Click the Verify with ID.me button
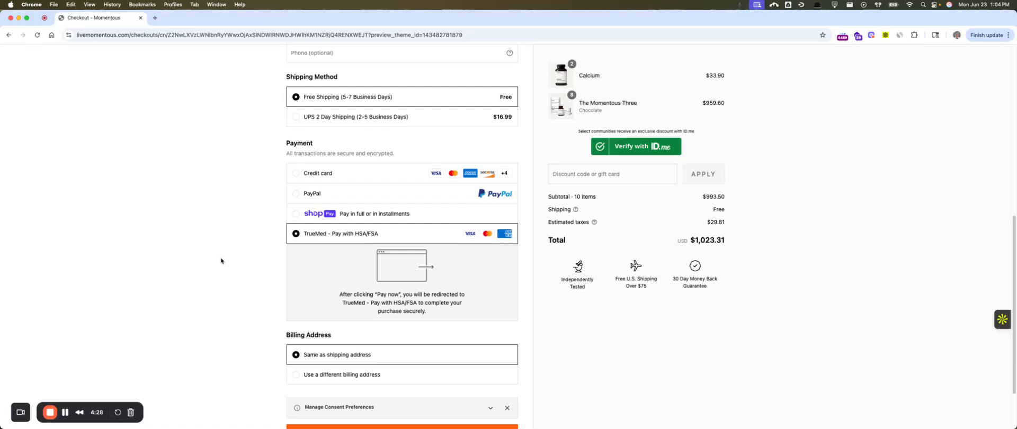The width and height of the screenshot is (1017, 429). [x=636, y=147]
